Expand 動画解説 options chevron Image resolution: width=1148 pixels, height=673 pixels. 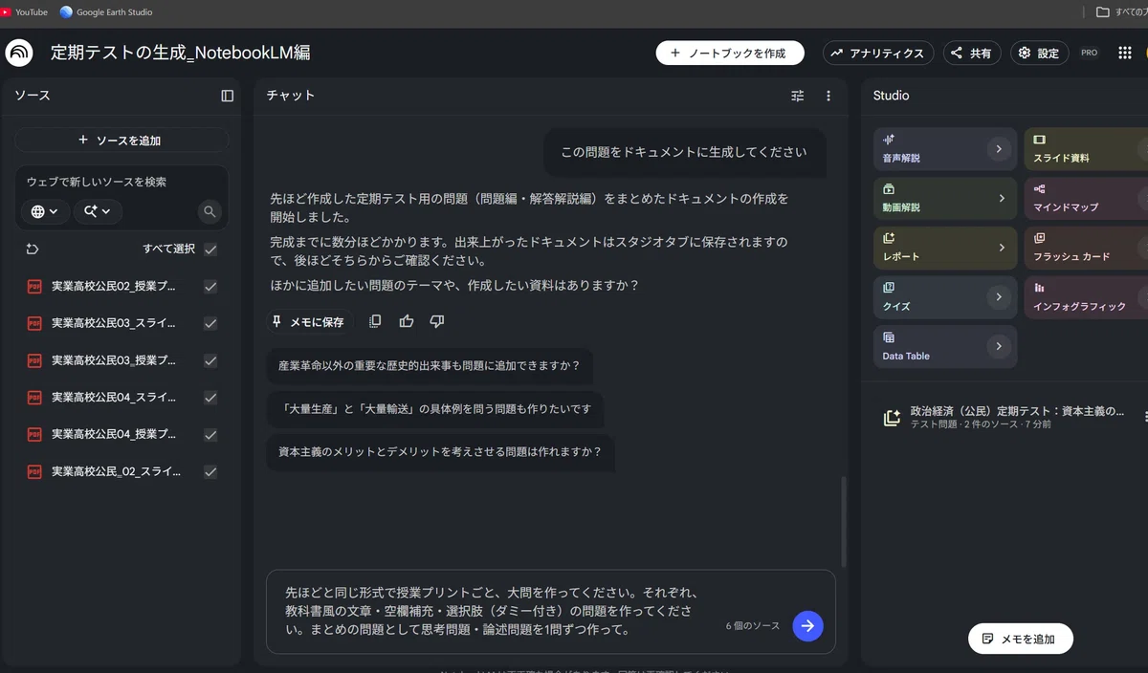pyautogui.click(x=1001, y=198)
